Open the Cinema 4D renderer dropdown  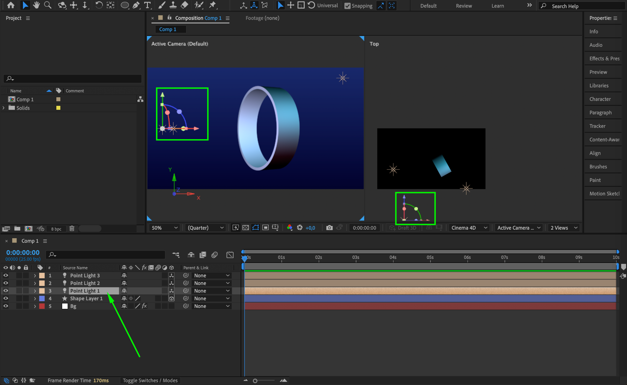469,228
